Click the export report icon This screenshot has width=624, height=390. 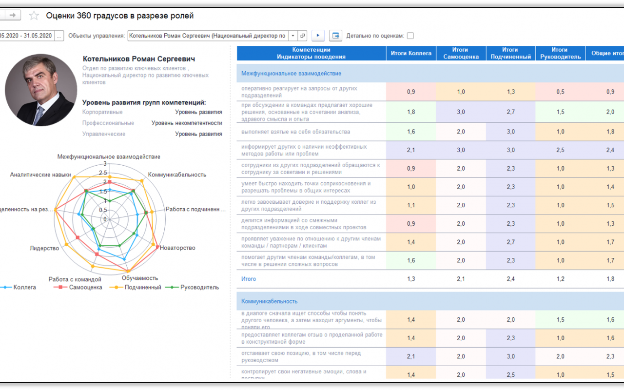[335, 36]
